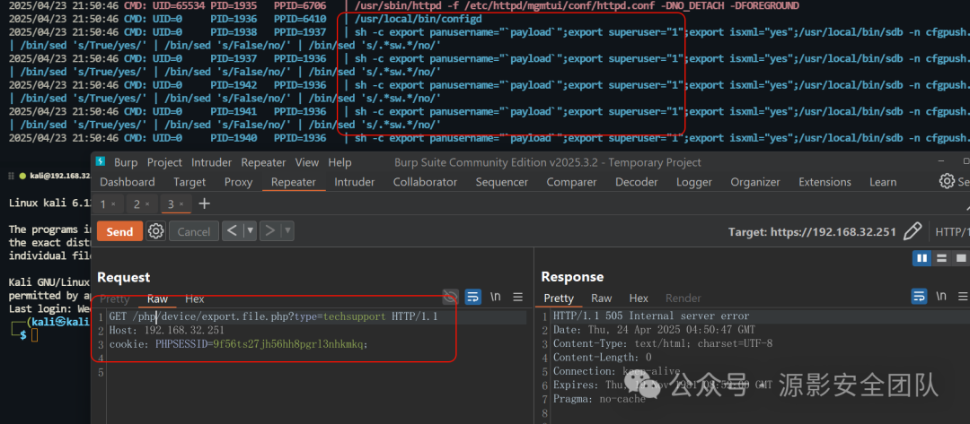Switch to Dashboard tab
The width and height of the screenshot is (970, 424).
(x=128, y=182)
